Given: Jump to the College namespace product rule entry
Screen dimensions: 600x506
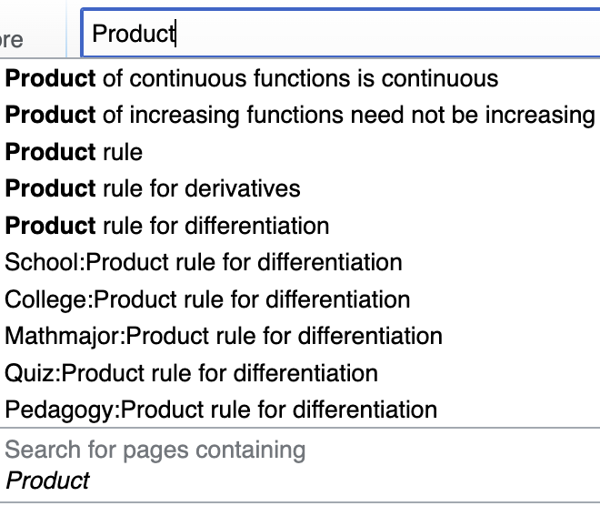Looking at the screenshot, I should click(207, 299).
